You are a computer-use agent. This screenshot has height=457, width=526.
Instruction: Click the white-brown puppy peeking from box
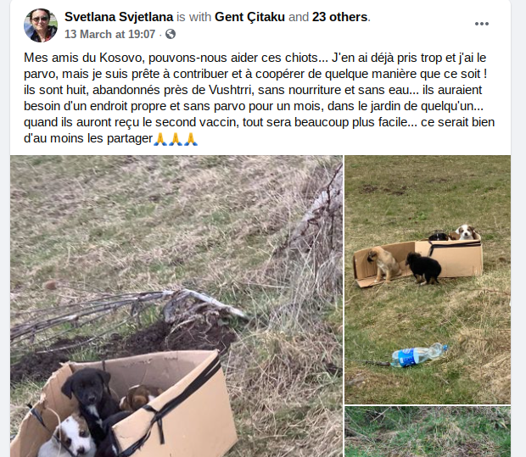466,232
